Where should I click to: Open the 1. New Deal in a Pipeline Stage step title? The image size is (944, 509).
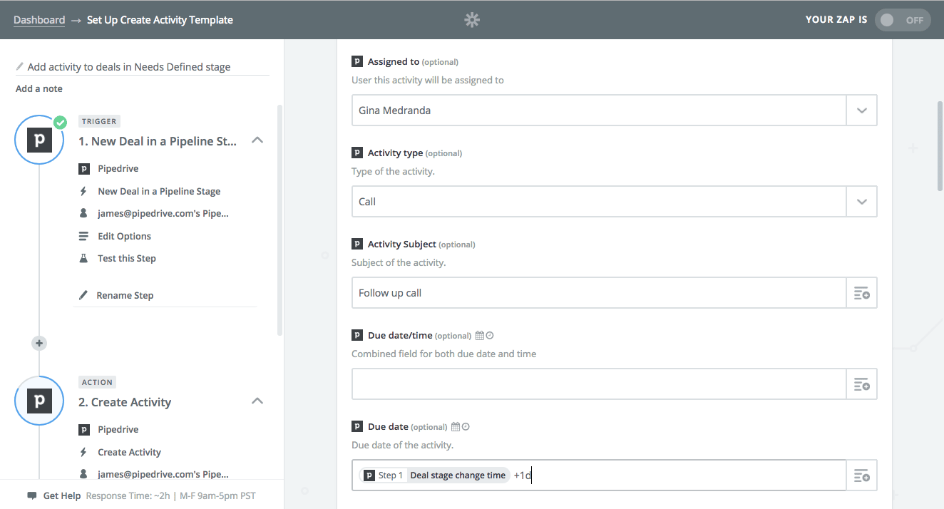pyautogui.click(x=158, y=141)
